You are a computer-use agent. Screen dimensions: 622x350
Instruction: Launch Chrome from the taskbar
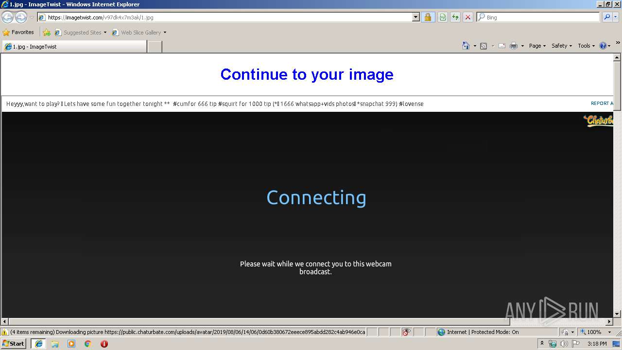[88, 344]
